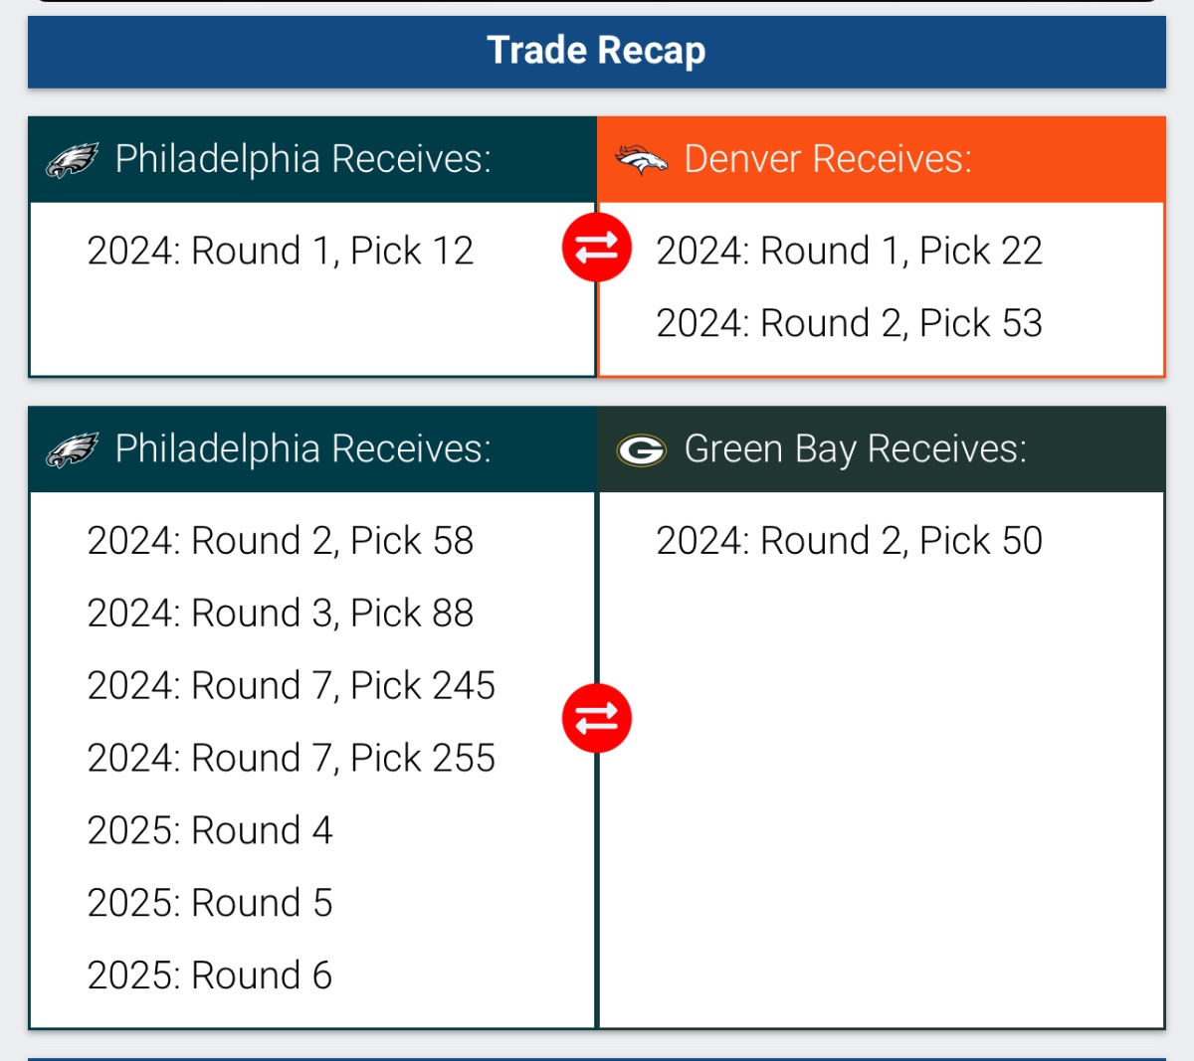
Task: Select 2024 Round 1, Pick 12
Action: 281,251
